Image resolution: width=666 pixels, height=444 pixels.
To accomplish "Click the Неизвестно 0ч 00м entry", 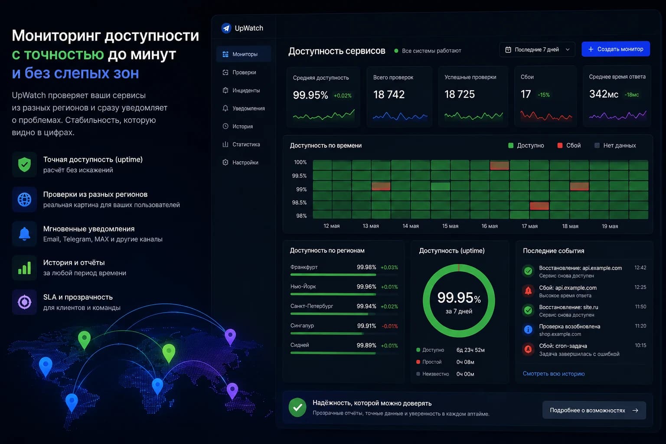I will (445, 374).
